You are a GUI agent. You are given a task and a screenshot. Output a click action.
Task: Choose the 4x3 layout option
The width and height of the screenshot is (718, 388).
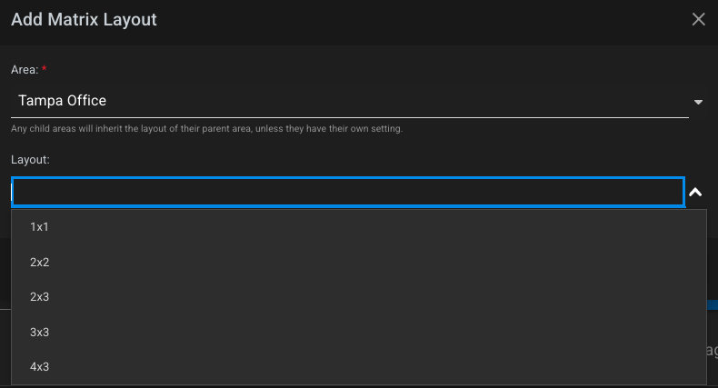[39, 367]
